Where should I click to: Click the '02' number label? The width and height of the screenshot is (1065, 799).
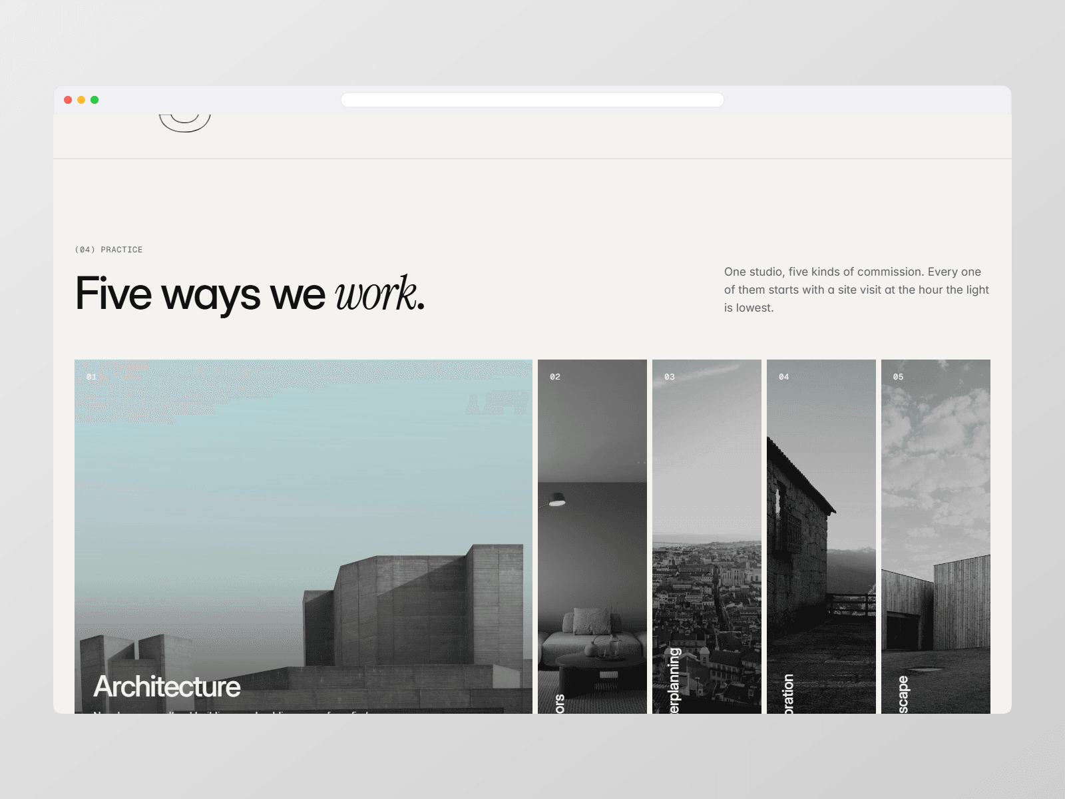[555, 377]
